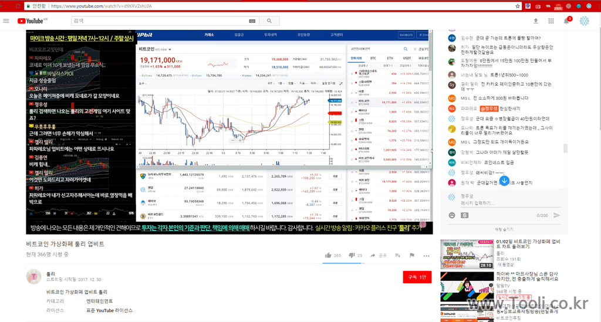This screenshot has height=322, width=601.
Task: Click 임수현's blue chat avatar
Action: point(452,38)
